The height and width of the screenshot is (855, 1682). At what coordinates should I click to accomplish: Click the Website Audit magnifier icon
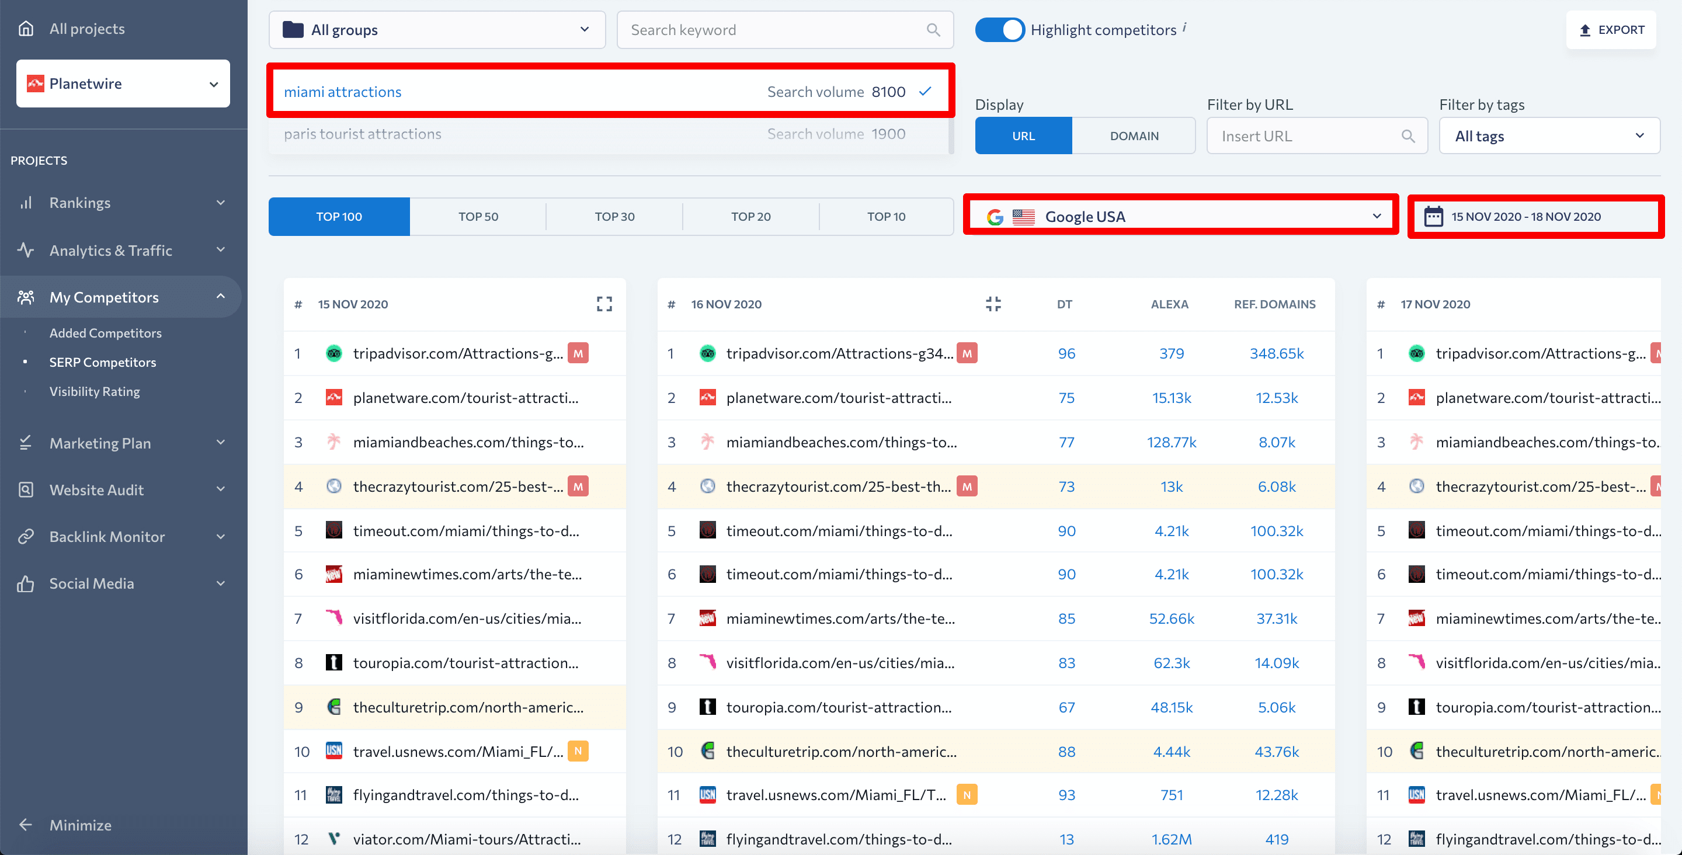[x=26, y=490]
